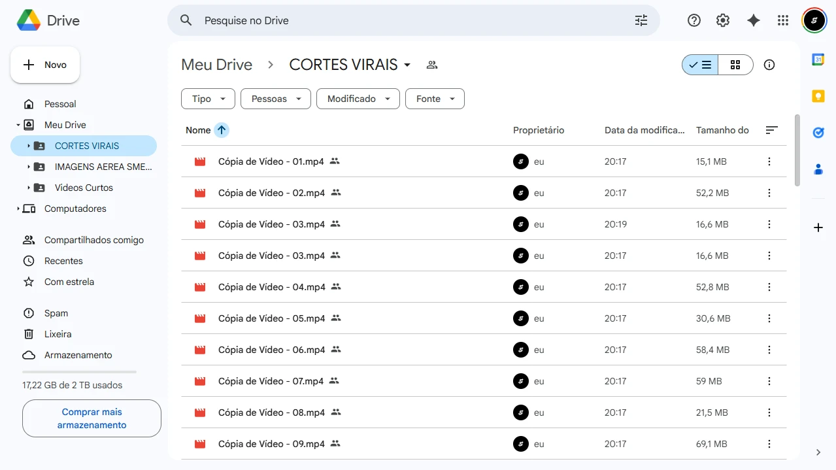Open the Modificado filter dropdown

[x=358, y=99]
